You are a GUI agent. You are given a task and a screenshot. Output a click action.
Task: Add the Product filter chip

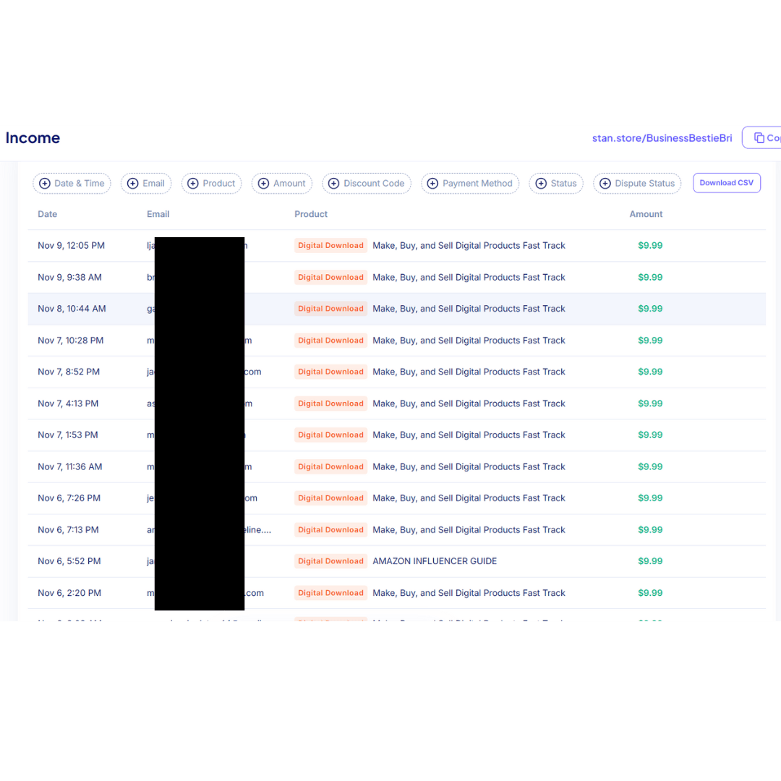[211, 184]
